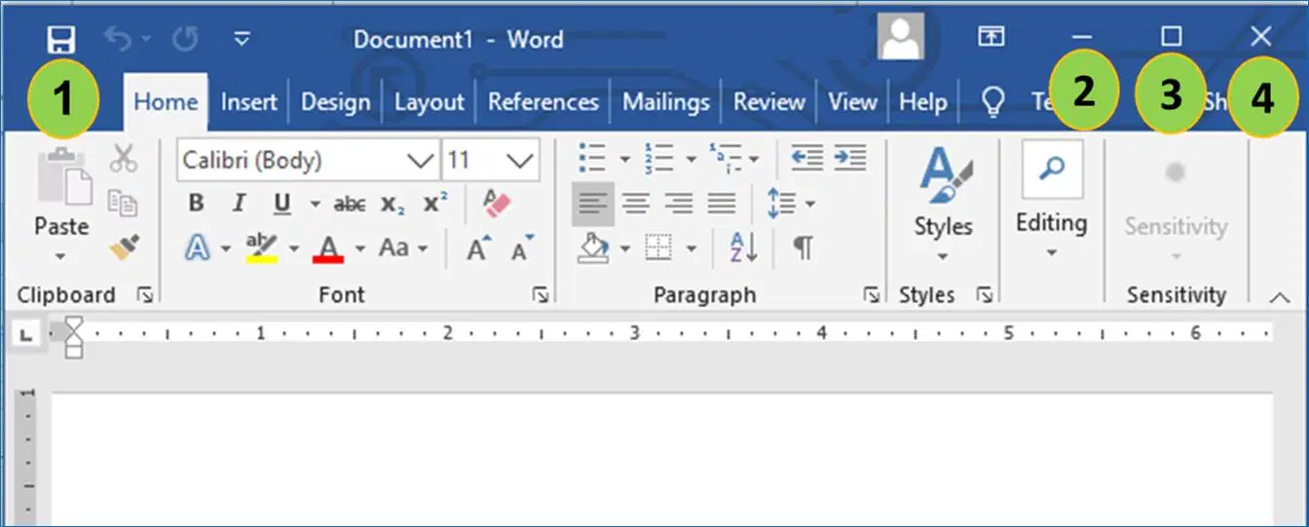Expand the font size dropdown arrow
The image size is (1309, 527).
(x=522, y=160)
